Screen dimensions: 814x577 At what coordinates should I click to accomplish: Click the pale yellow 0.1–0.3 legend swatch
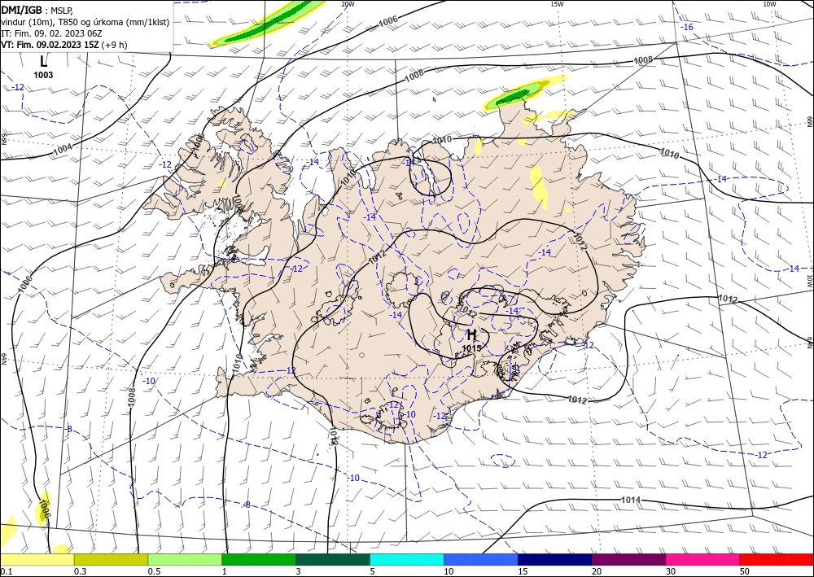(x=37, y=559)
